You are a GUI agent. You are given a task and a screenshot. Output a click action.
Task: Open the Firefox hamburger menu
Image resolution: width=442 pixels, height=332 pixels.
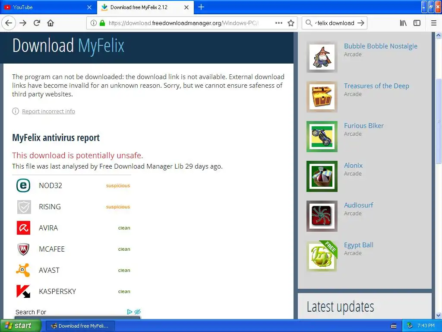click(x=434, y=23)
